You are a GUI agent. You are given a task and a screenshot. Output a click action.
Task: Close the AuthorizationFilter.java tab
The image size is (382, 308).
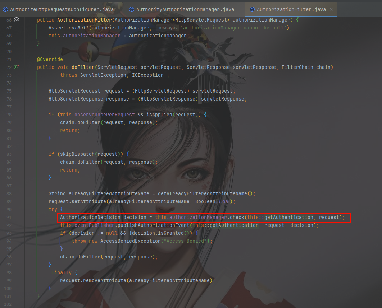[331, 9]
